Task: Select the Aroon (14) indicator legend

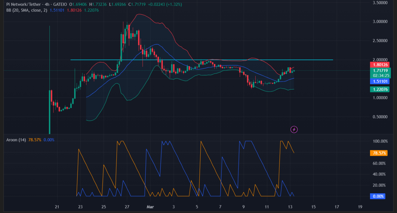Action: (x=16, y=140)
